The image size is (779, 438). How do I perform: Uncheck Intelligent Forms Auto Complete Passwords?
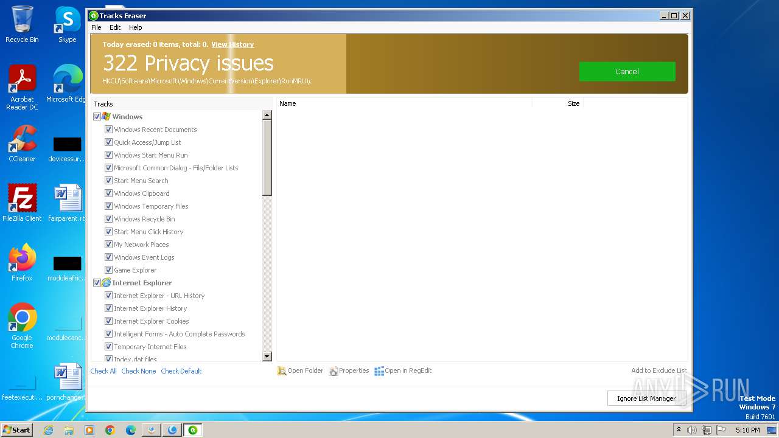pyautogui.click(x=108, y=334)
